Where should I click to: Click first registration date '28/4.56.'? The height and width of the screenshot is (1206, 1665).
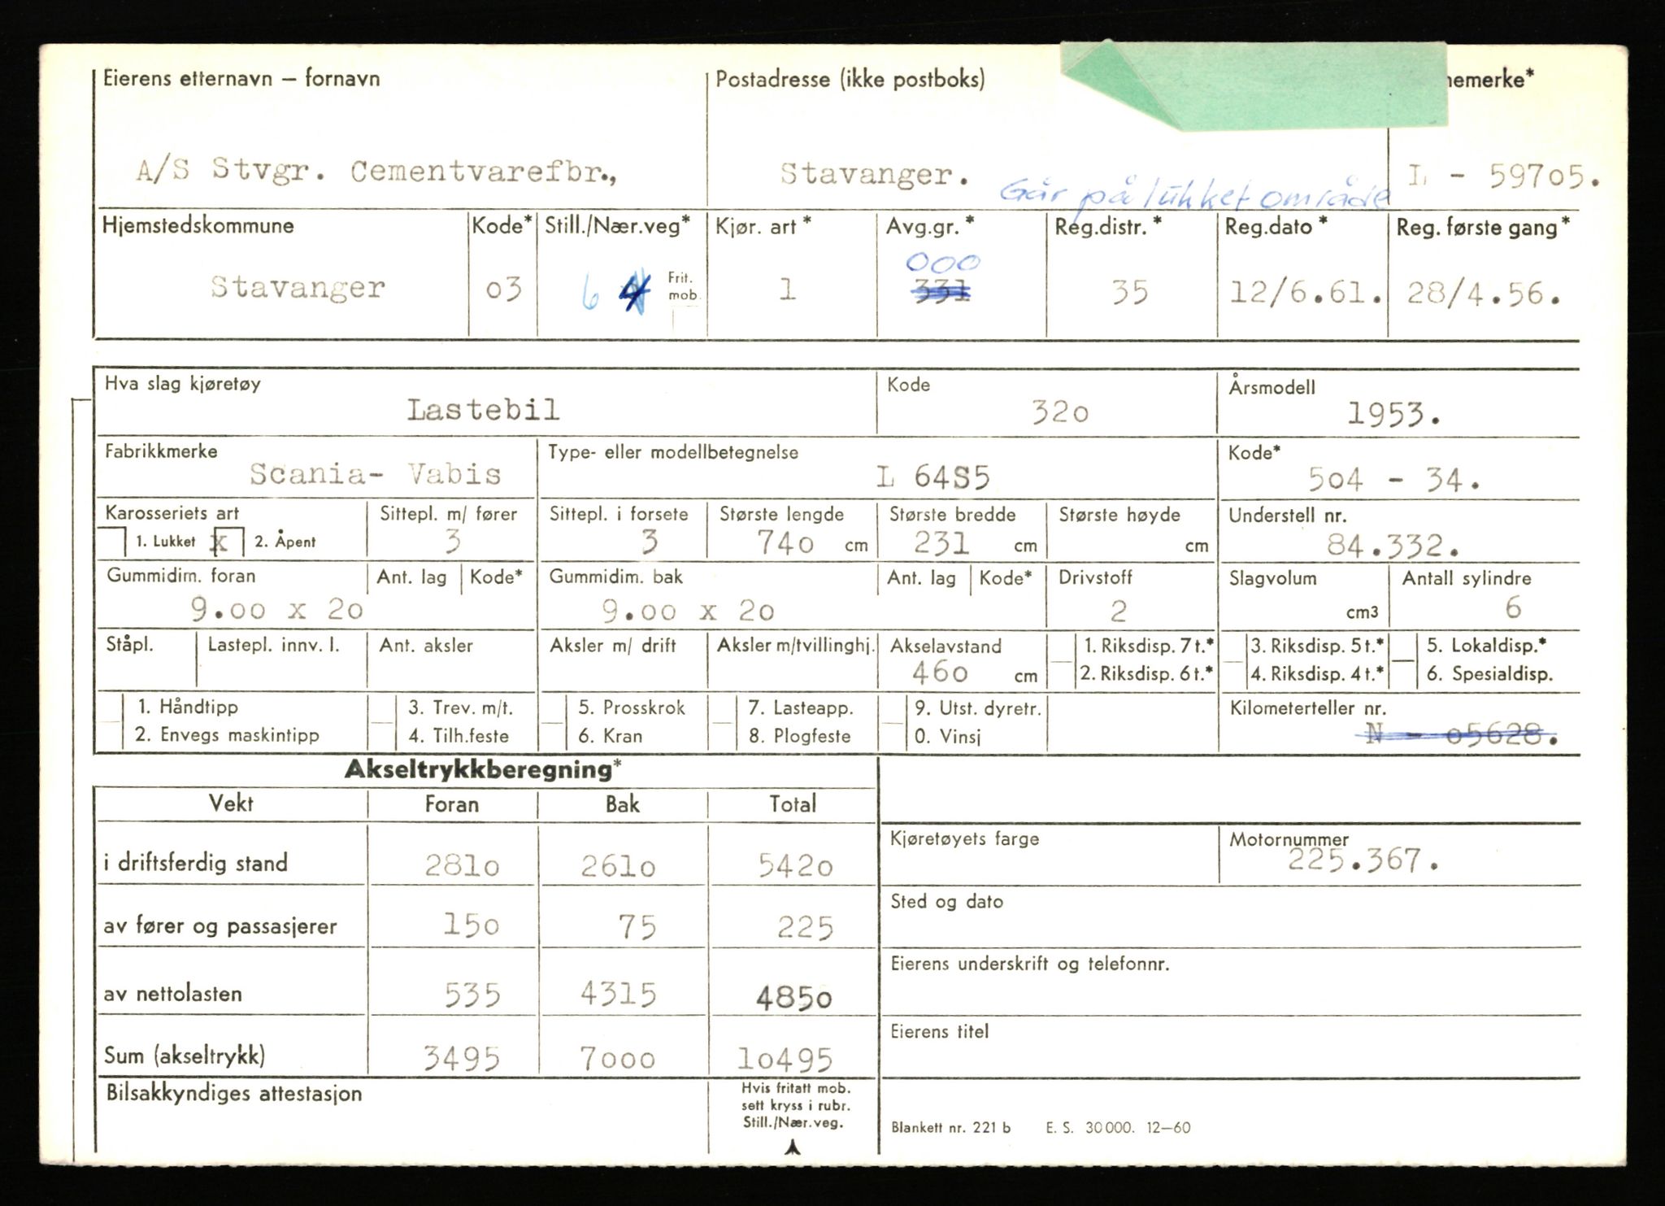click(x=1484, y=294)
